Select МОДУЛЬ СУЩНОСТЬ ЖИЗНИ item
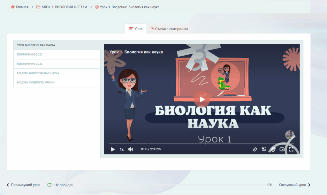 [57, 82]
